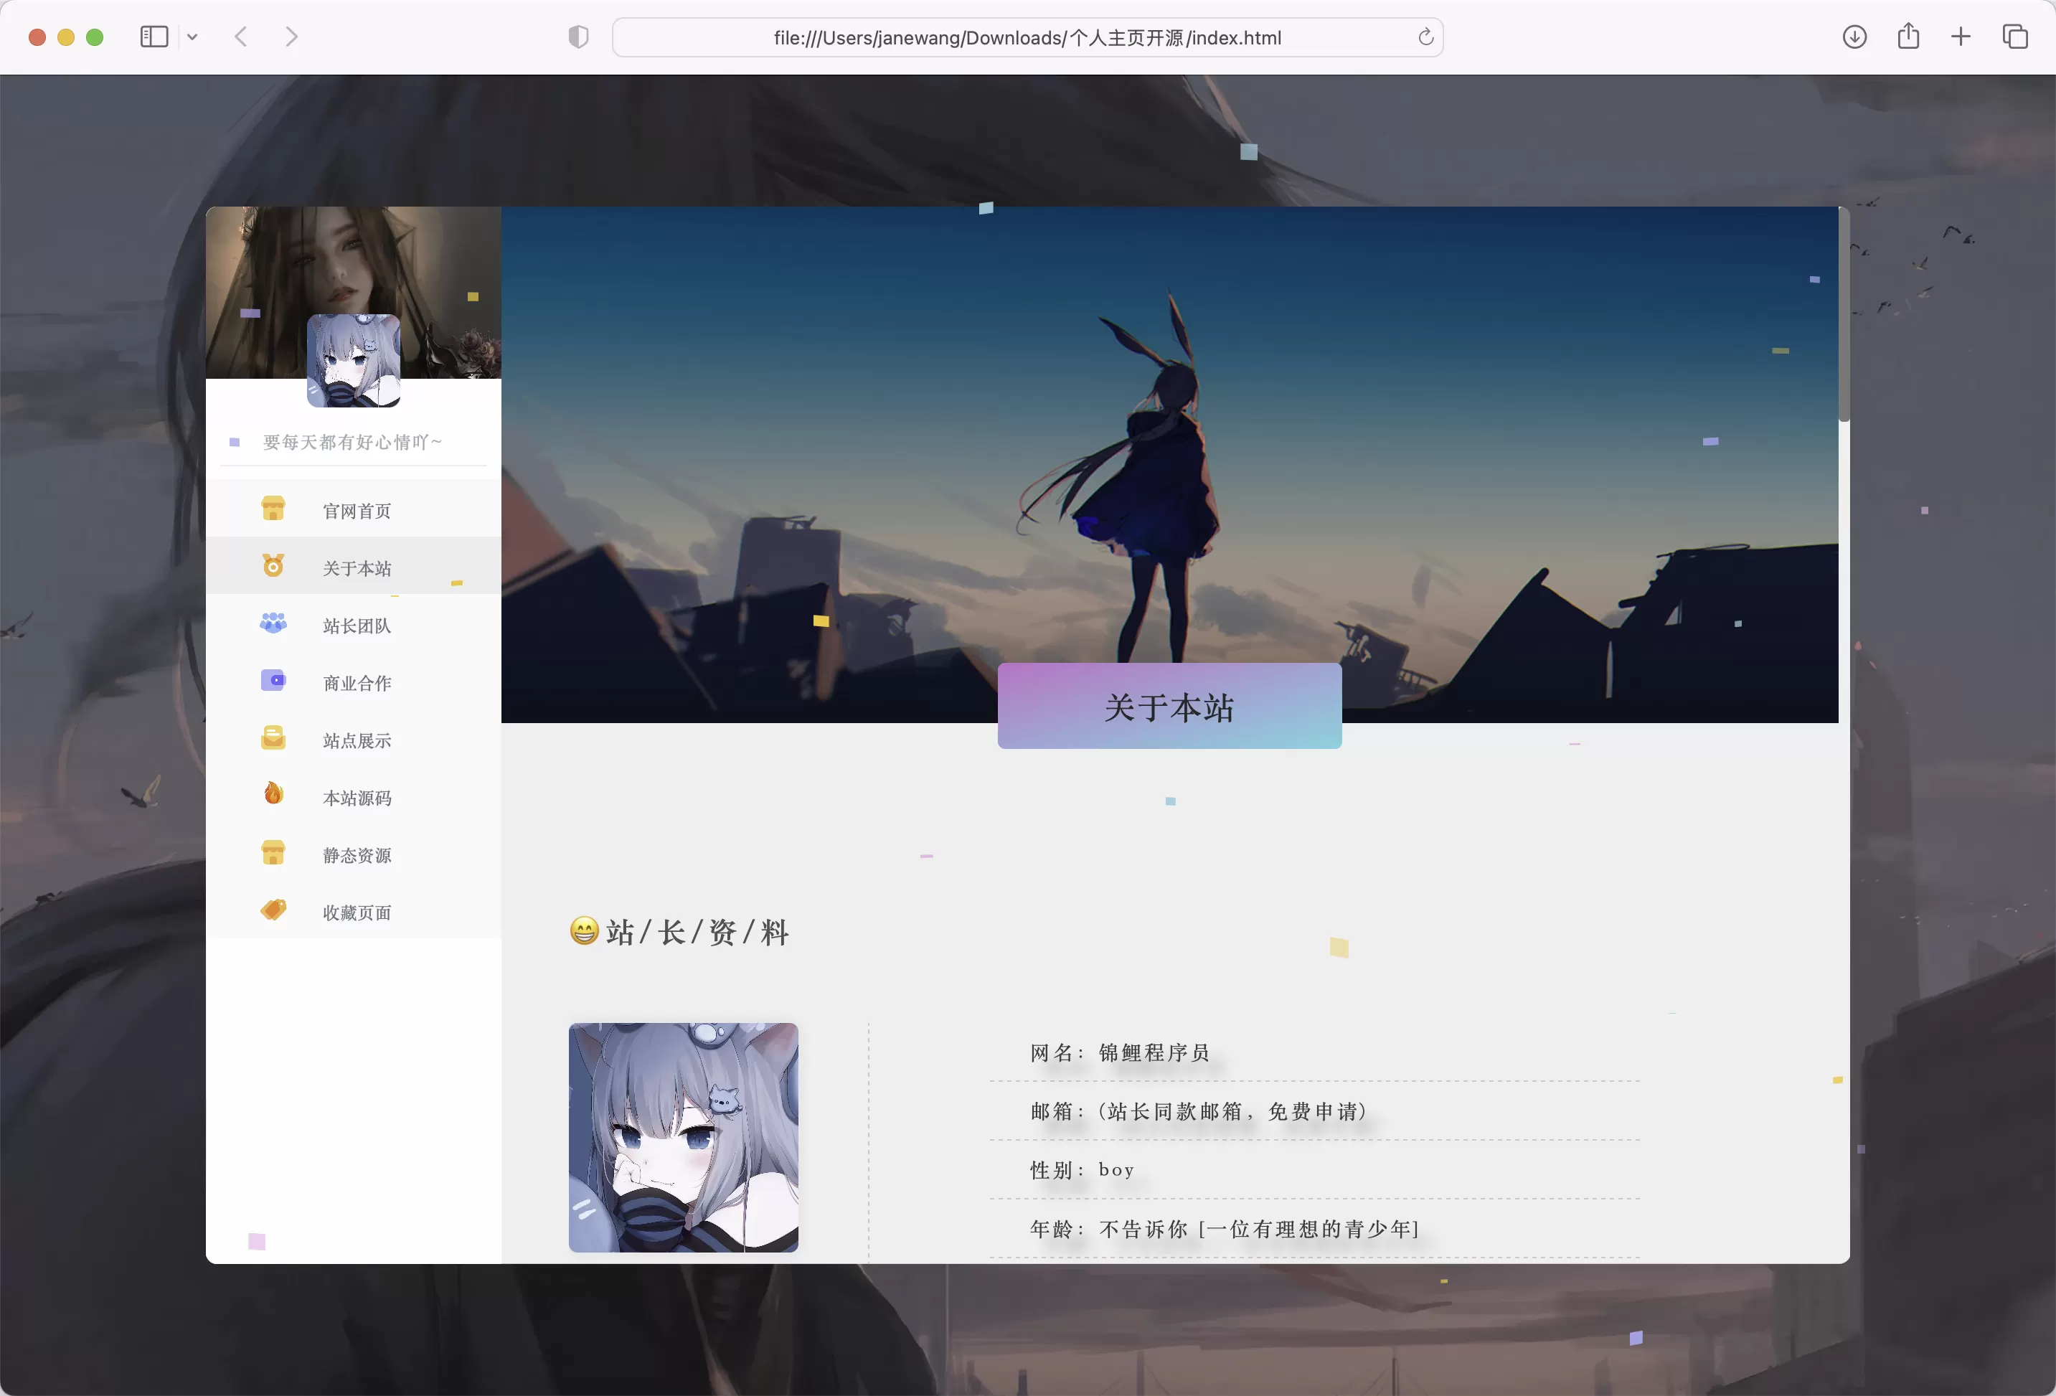Click the purple wallet icon beside 商业合作
This screenshot has width=2056, height=1396.
[x=273, y=680]
